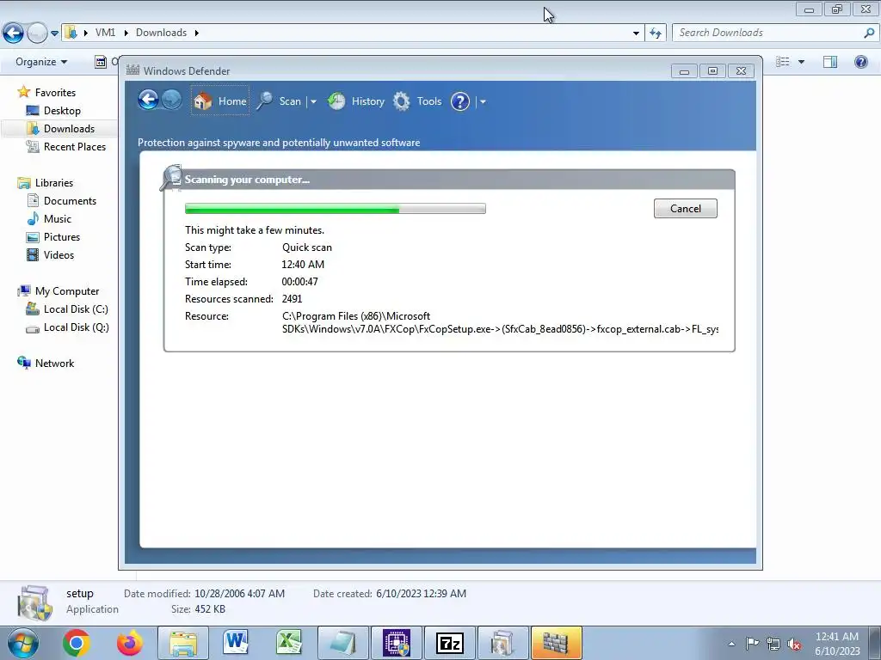Click the Explorer back navigation button
This screenshot has height=660, width=881.
(x=14, y=34)
